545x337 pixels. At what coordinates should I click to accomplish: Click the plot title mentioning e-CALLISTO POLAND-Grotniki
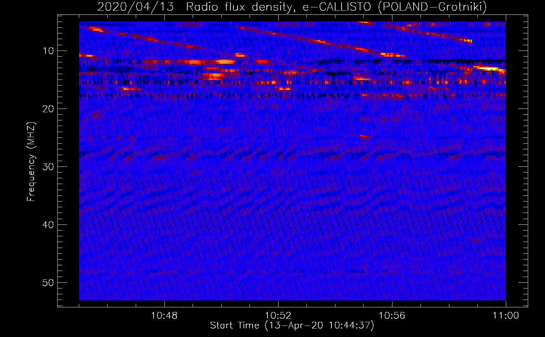pos(292,7)
